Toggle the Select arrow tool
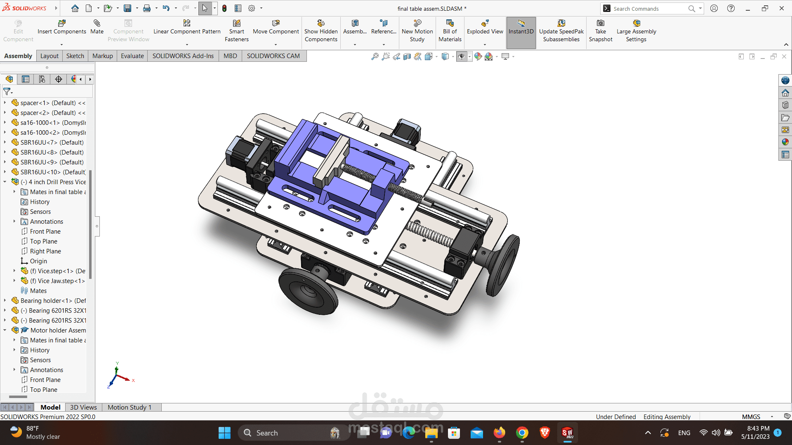792x445 pixels. [x=205, y=8]
